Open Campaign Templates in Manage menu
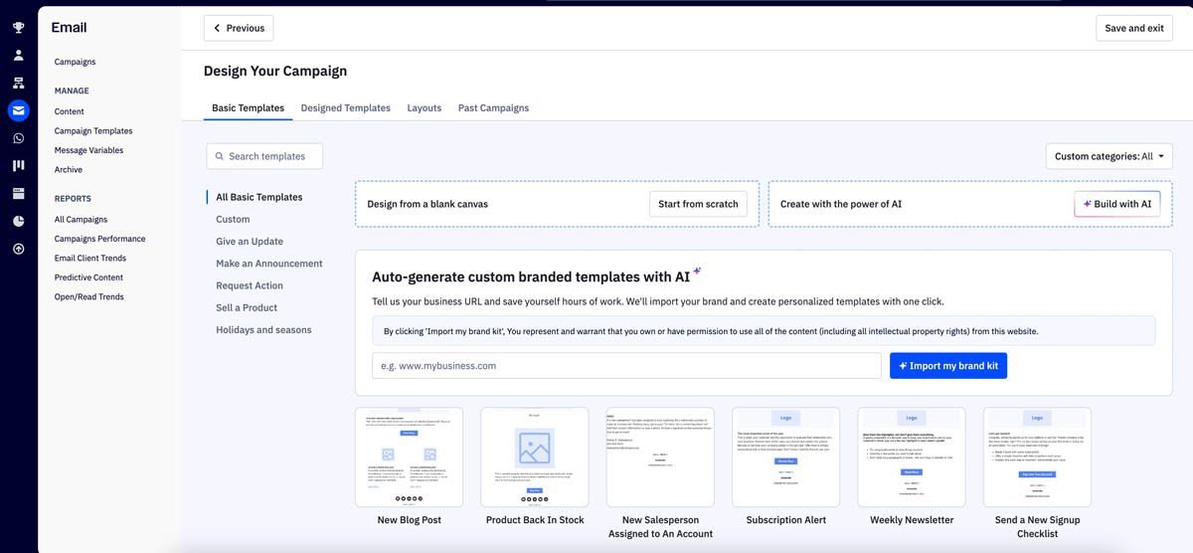Image resolution: width=1193 pixels, height=553 pixels. 93,131
